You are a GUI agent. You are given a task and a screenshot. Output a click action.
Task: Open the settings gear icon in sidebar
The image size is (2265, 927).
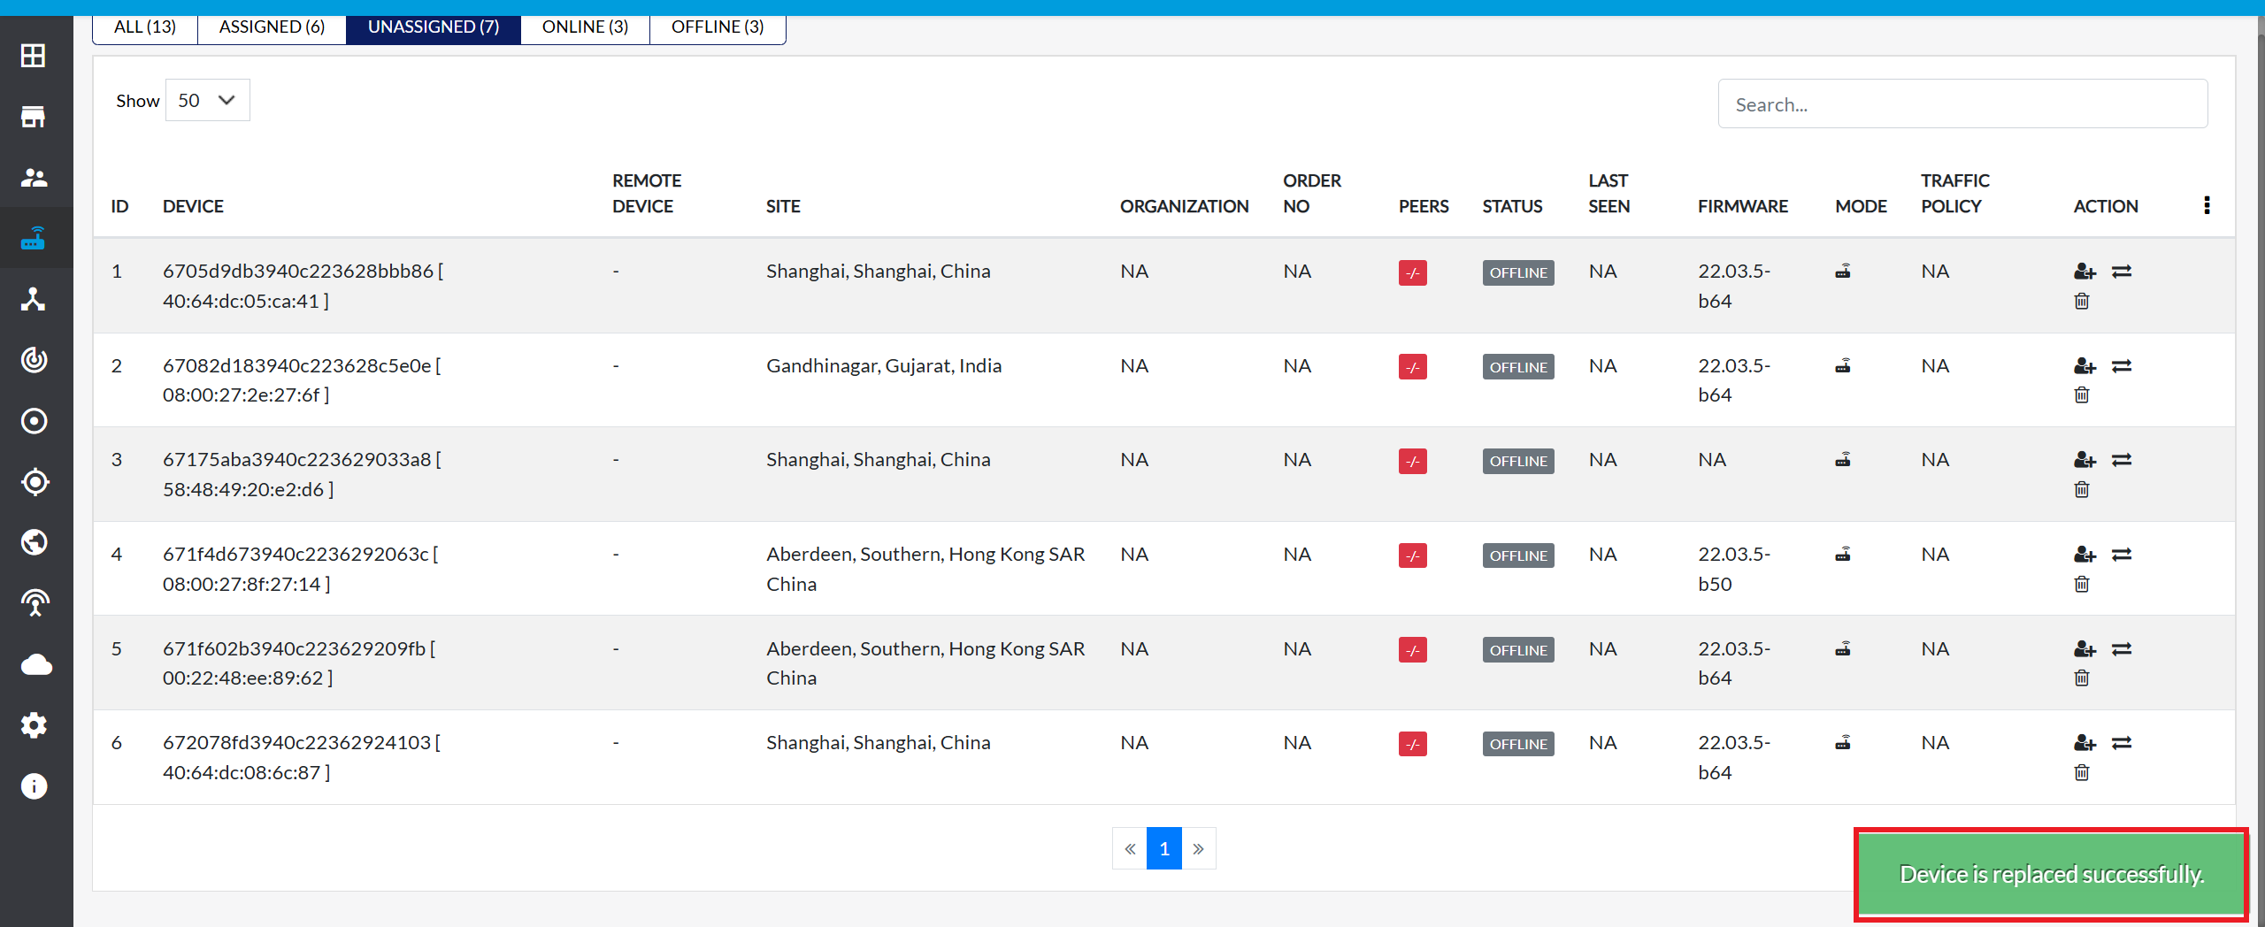click(34, 725)
